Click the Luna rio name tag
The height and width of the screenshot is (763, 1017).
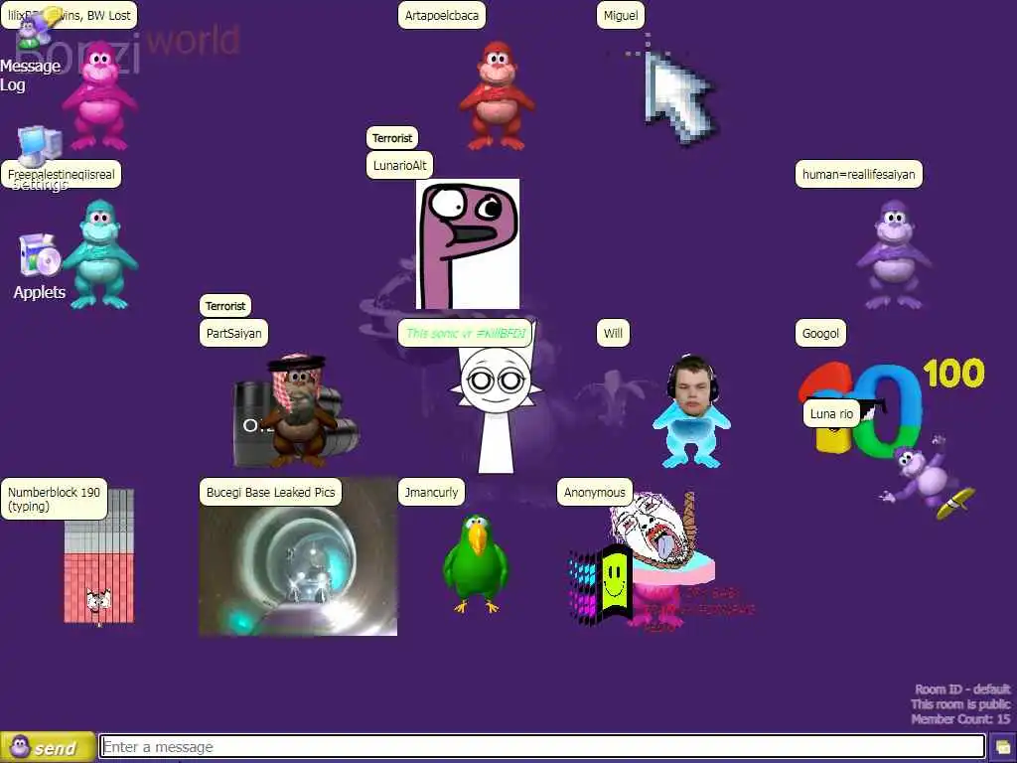(831, 413)
